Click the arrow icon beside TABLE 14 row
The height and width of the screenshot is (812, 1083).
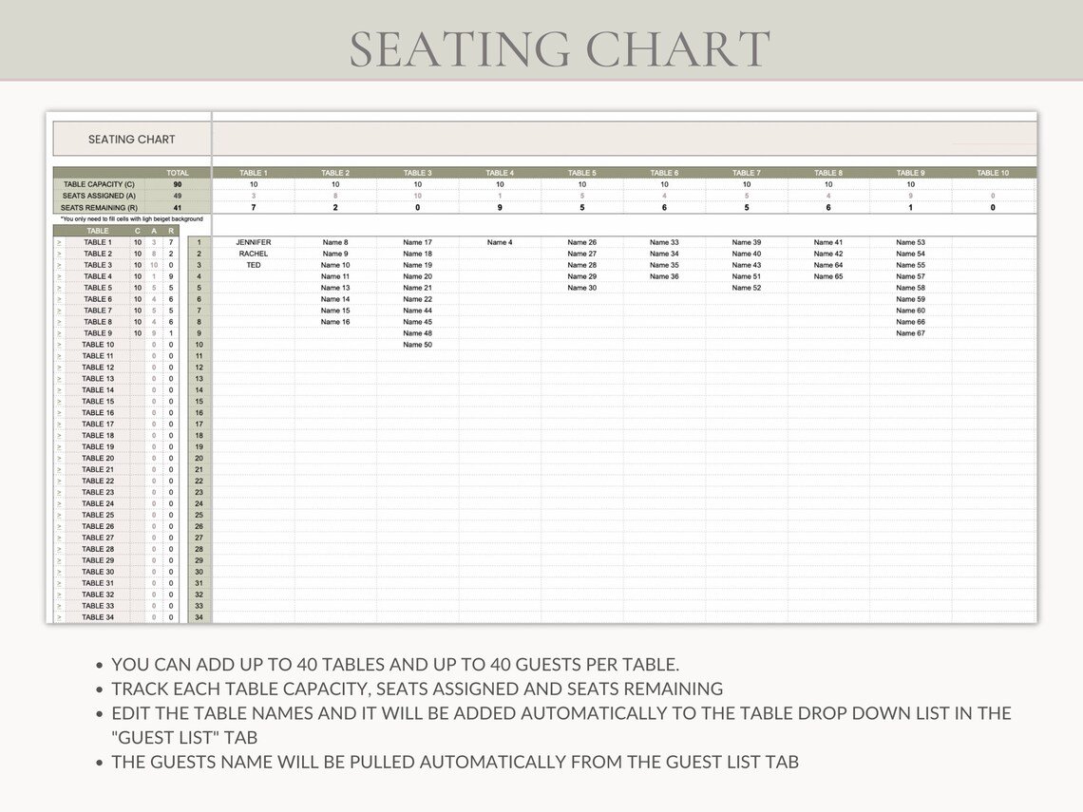tap(59, 390)
